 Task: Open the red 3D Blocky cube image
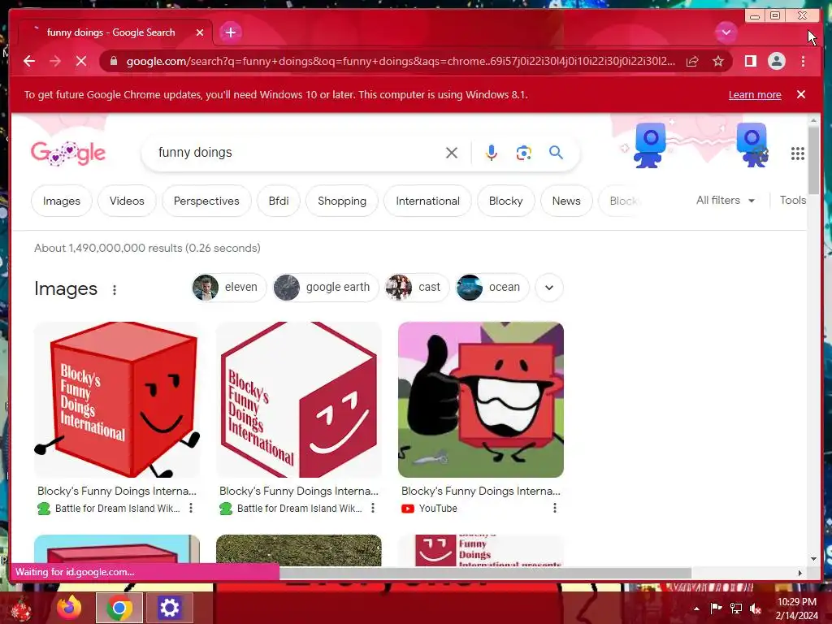click(x=117, y=400)
